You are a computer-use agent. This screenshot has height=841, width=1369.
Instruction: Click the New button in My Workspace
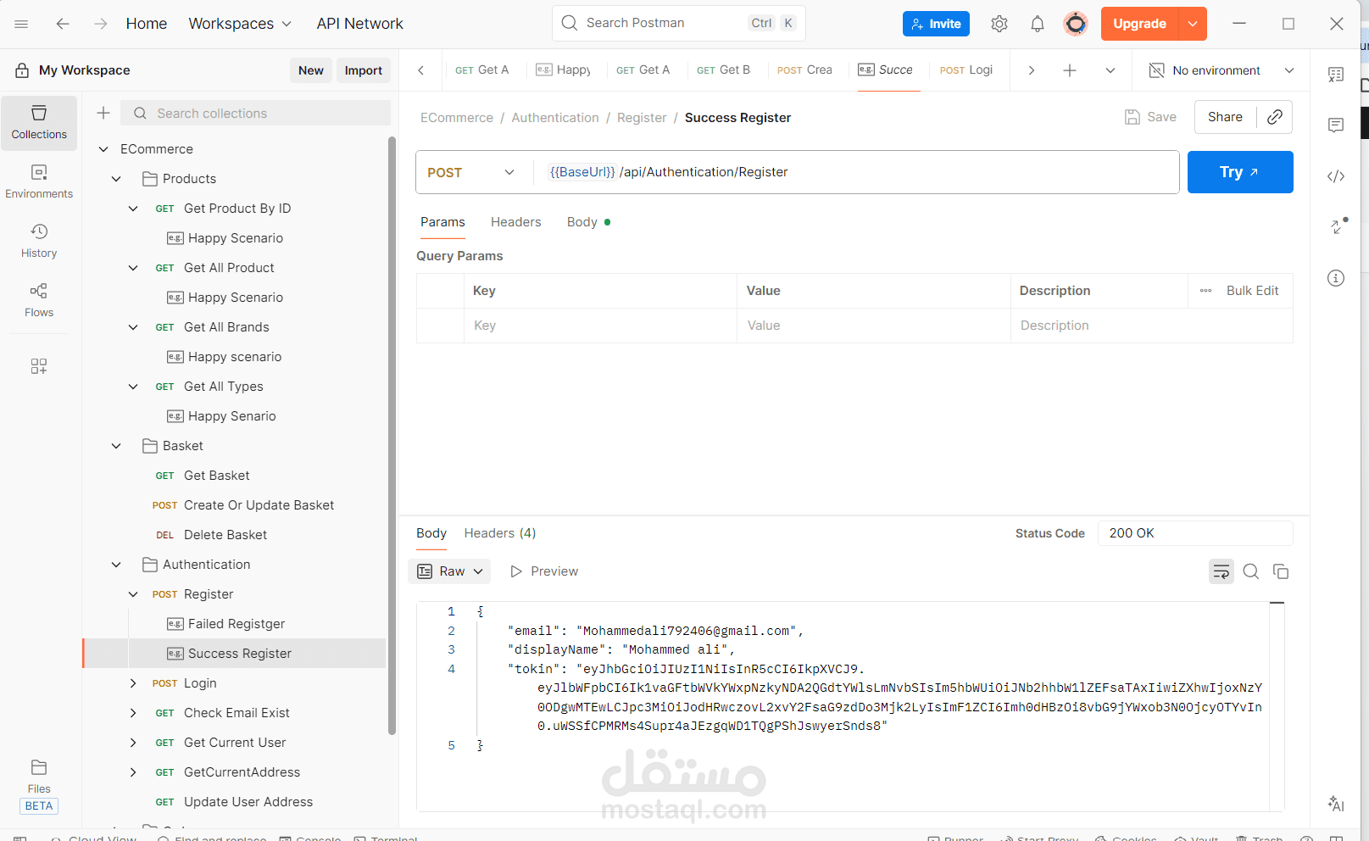pyautogui.click(x=311, y=70)
